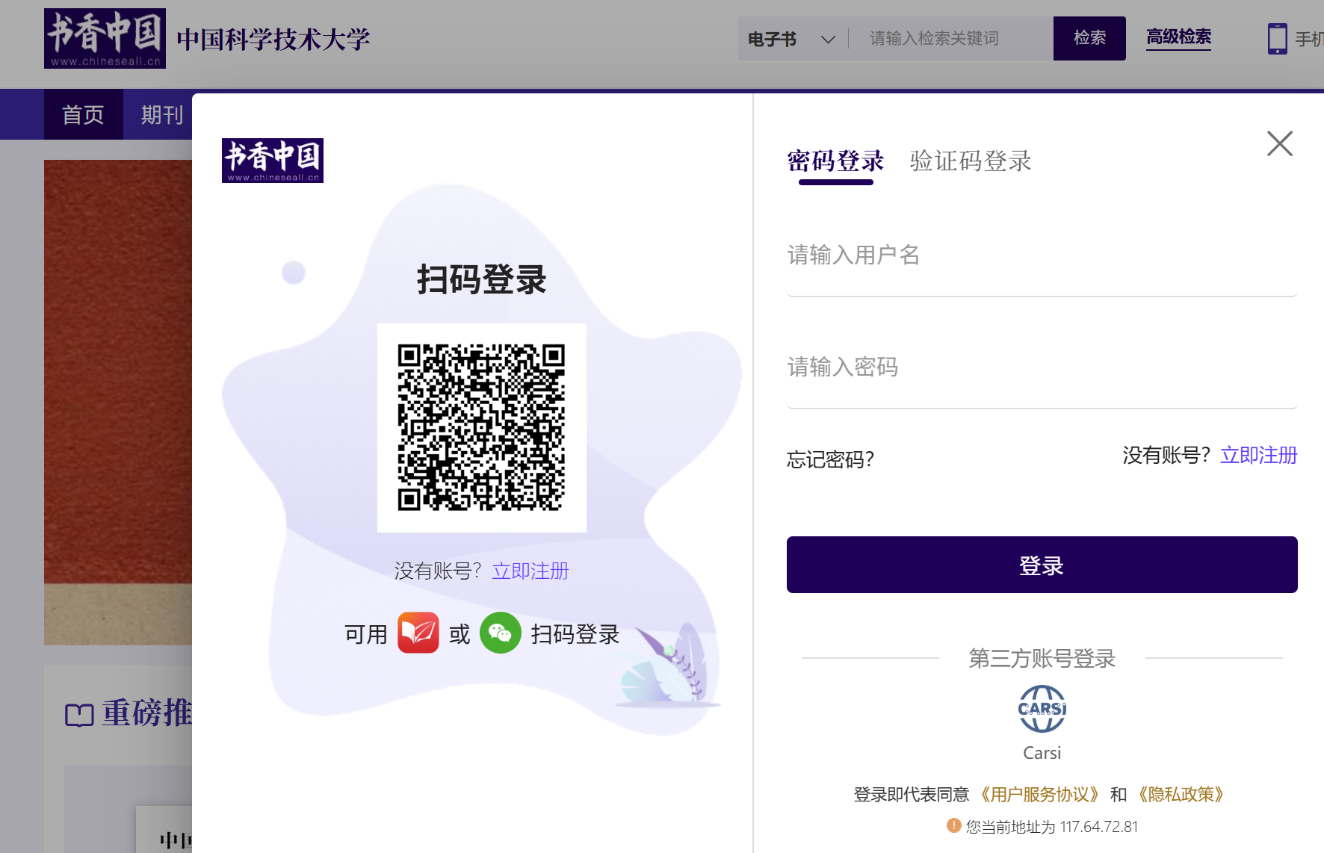1324x853 pixels.
Task: Close the login dialog with the X
Action: tap(1279, 143)
